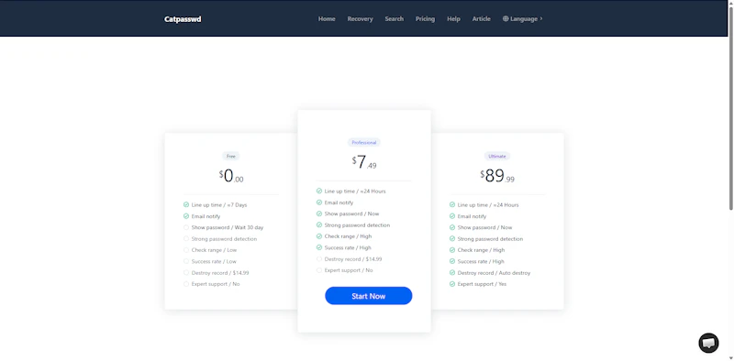Click 'Show password / Wait 30 day' text
This screenshot has width=734, height=361.
point(228,228)
